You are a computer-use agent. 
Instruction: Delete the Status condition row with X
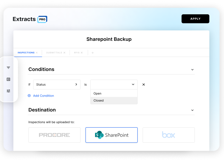144,85
